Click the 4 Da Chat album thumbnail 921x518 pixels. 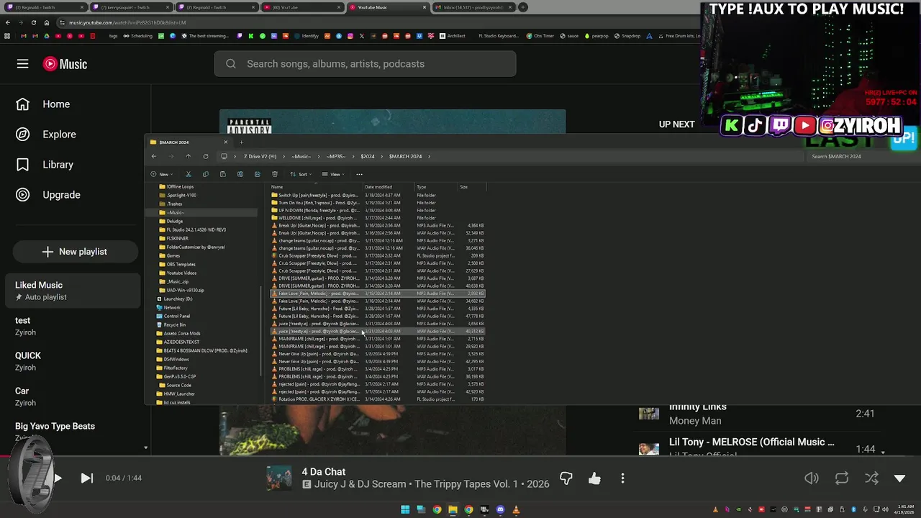click(279, 478)
